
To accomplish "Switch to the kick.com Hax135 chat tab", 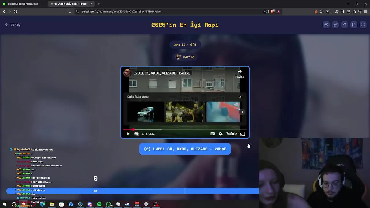I will (x=24, y=4).
